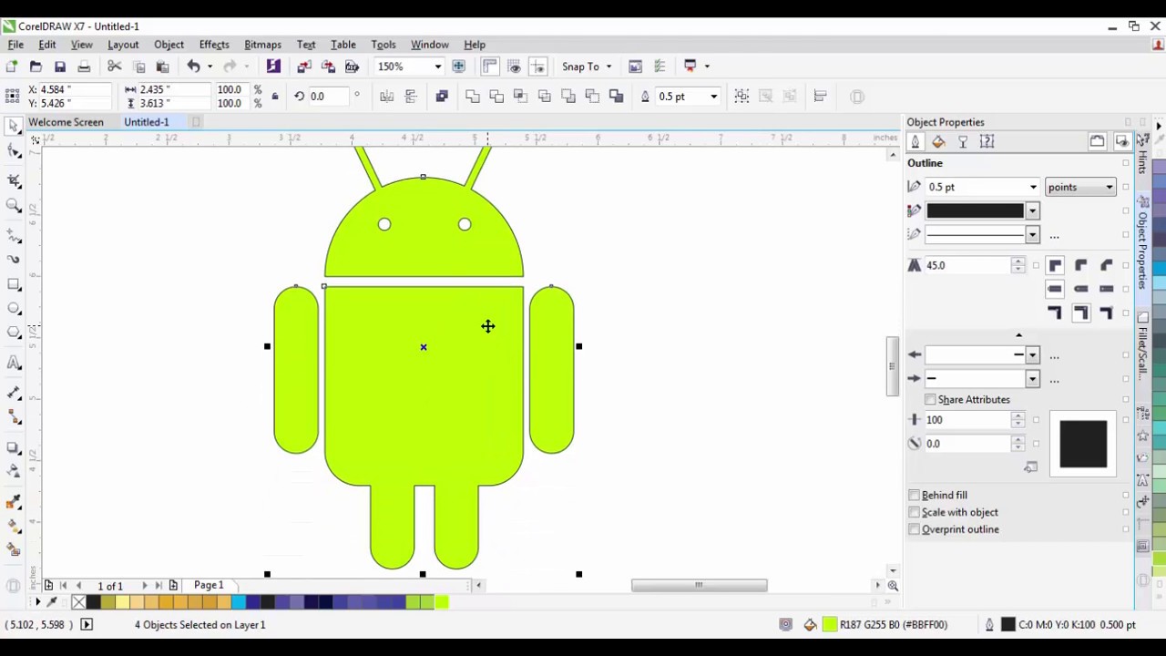Open the outline color picker dropdown
1166x656 pixels.
point(1032,211)
